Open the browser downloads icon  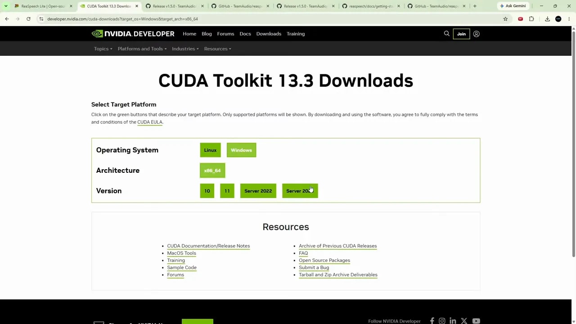[x=547, y=19]
